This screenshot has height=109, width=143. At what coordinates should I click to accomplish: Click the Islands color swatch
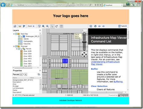pos(21,39)
